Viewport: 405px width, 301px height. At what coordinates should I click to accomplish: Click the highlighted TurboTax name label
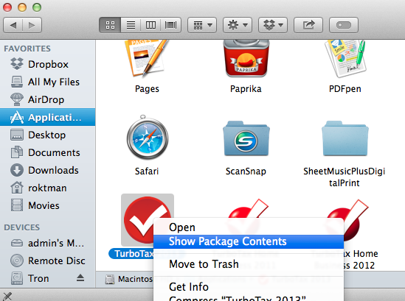(131, 254)
